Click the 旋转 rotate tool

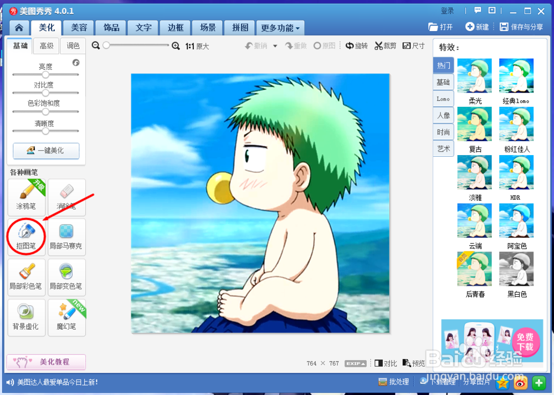pyautogui.click(x=356, y=45)
